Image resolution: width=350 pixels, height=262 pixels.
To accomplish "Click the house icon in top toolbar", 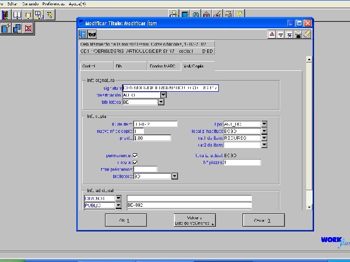I will [207, 14].
